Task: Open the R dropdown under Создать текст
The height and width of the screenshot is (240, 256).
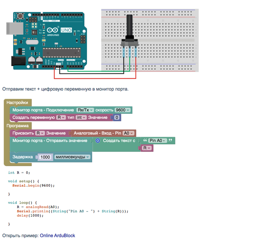Action: [147, 148]
